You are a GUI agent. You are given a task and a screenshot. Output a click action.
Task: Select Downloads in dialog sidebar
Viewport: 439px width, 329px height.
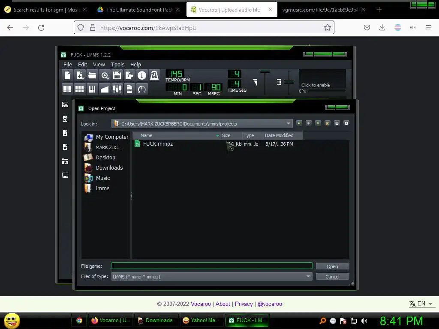pyautogui.click(x=103, y=168)
